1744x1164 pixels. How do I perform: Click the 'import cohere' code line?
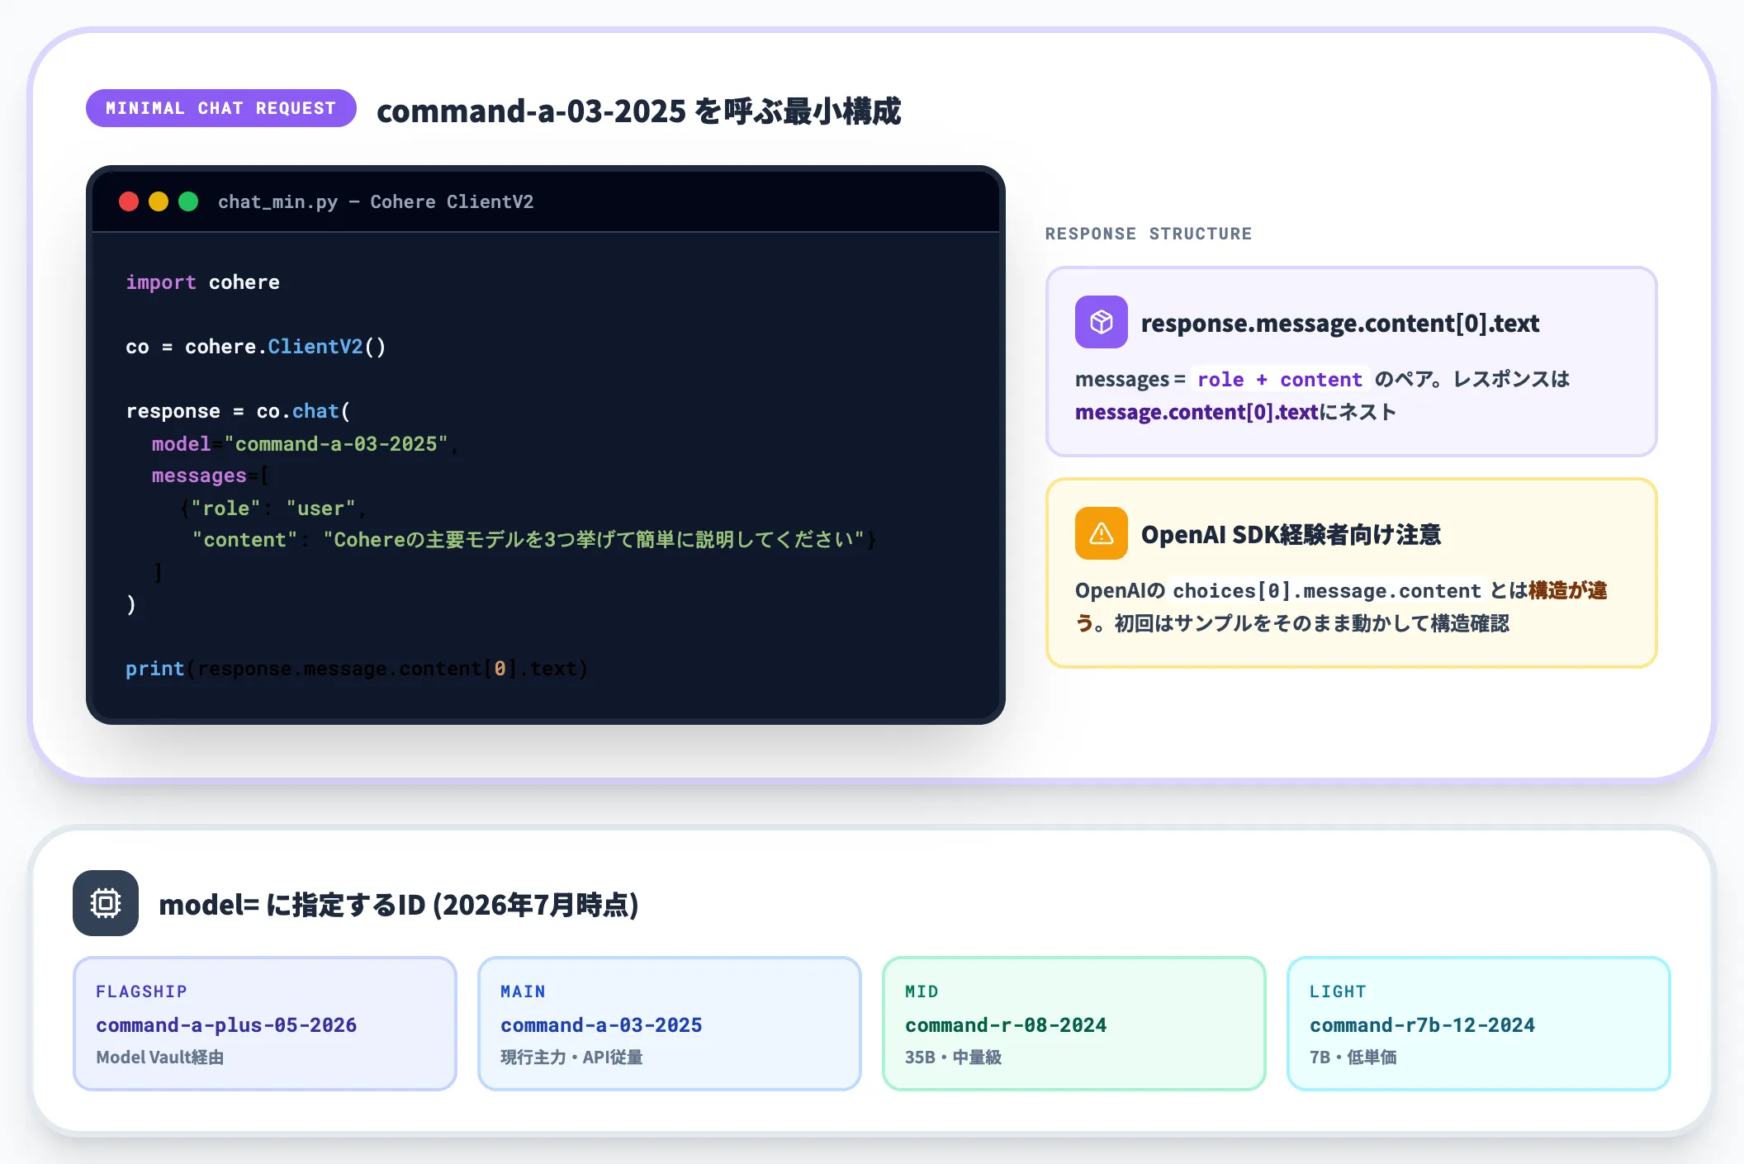[x=203, y=282]
